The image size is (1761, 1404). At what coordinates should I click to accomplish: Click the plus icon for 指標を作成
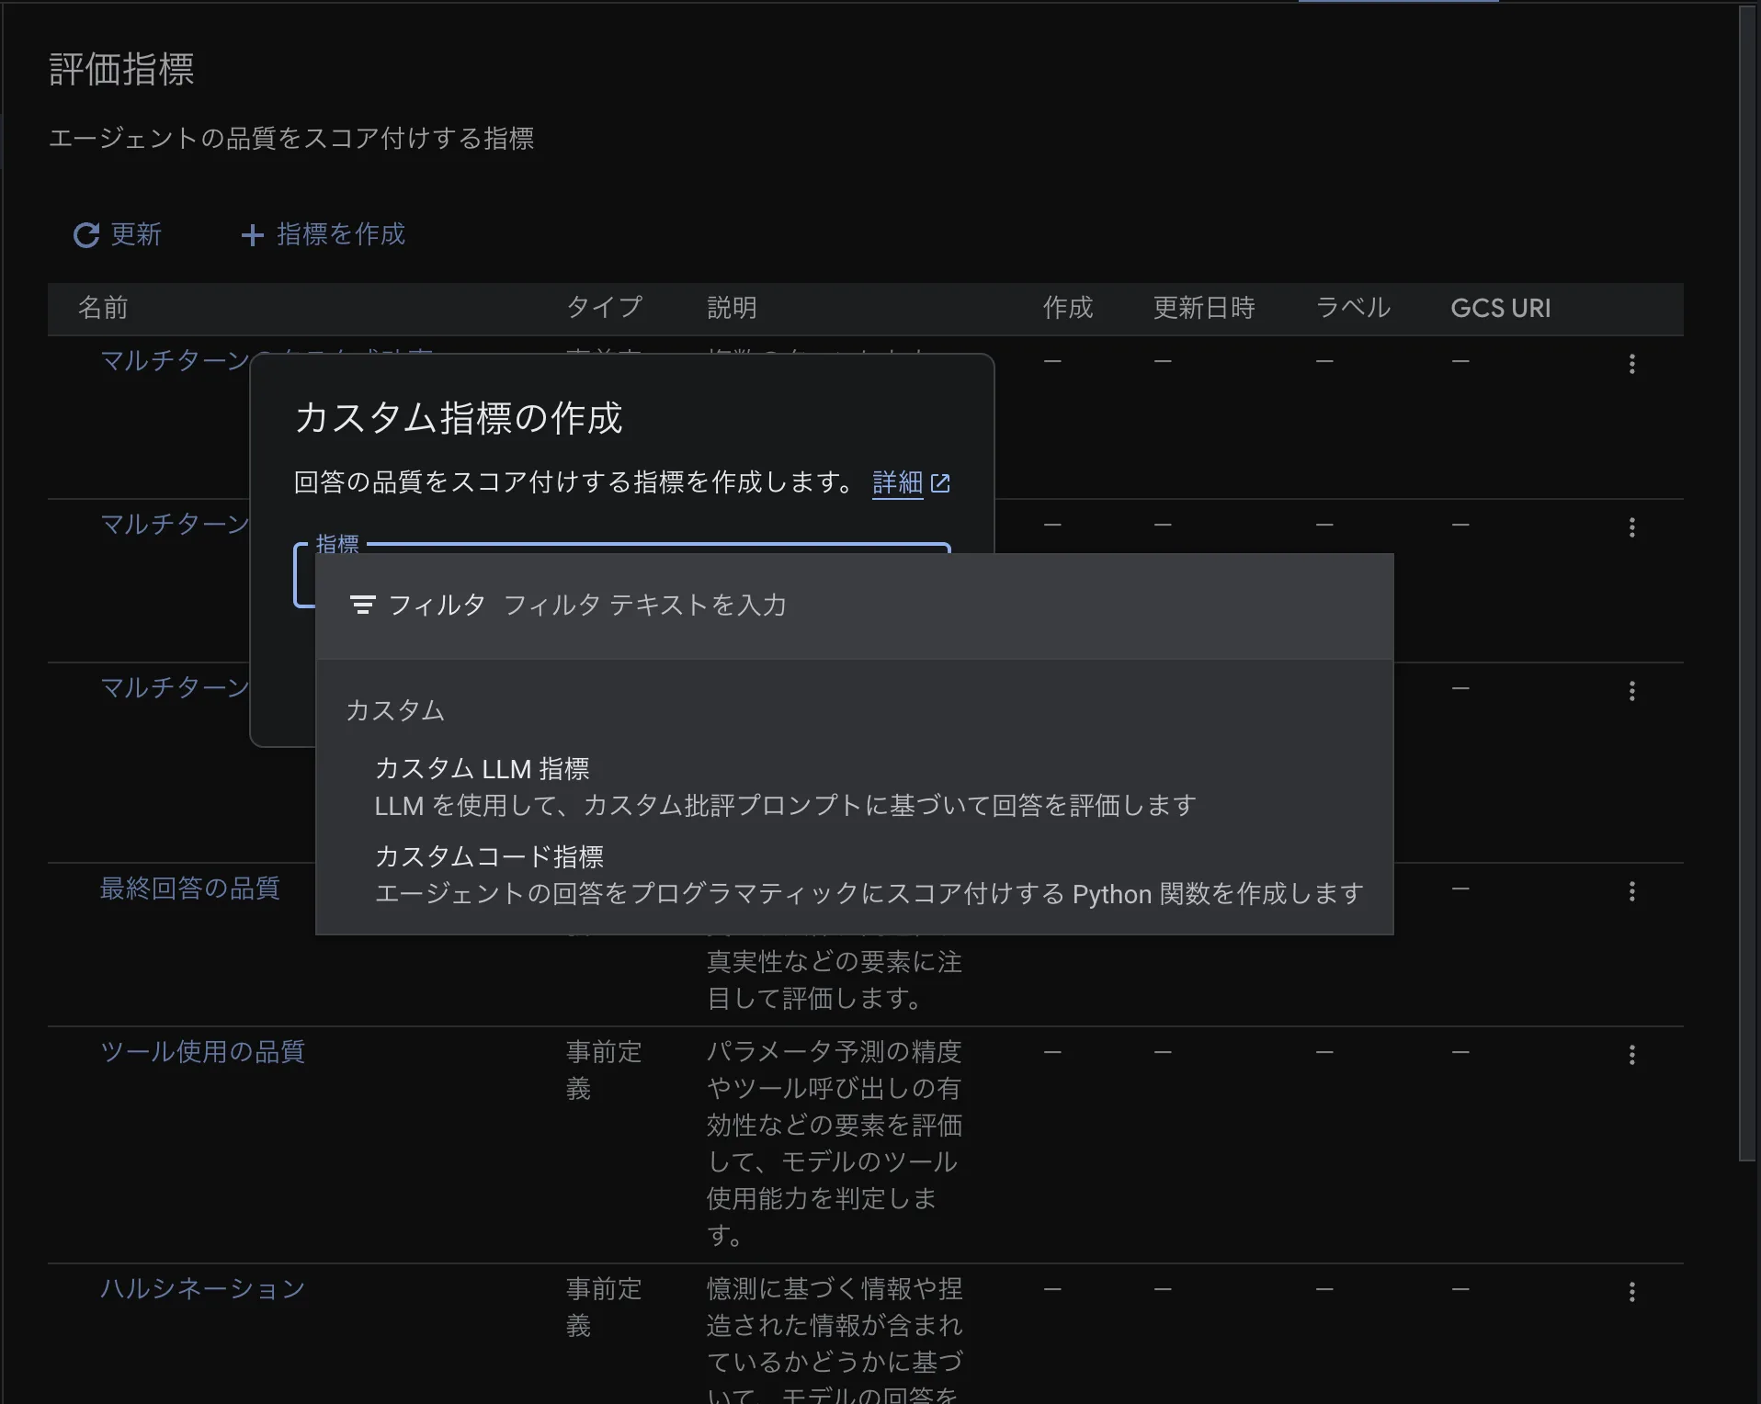252,235
